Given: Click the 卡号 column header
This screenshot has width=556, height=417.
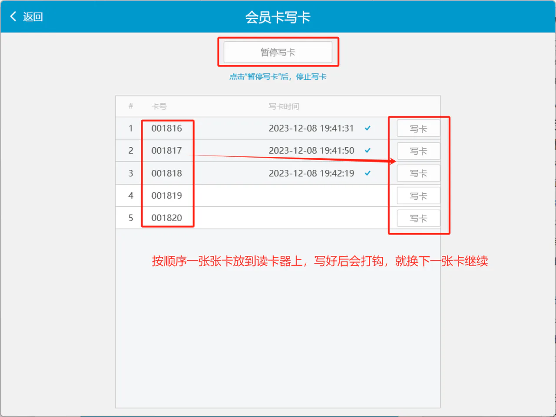Looking at the screenshot, I should pyautogui.click(x=159, y=106).
